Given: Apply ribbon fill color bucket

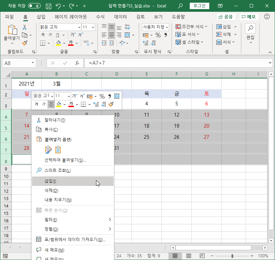Looking at the screenshot, I should click(x=58, y=43).
